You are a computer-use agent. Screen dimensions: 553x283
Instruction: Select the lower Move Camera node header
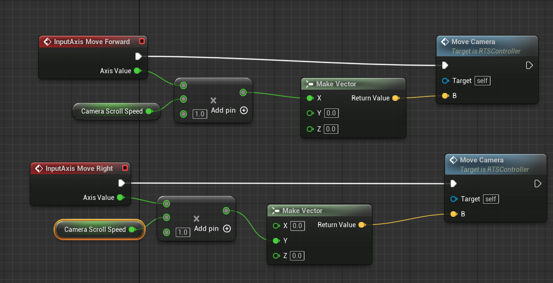pos(496,164)
